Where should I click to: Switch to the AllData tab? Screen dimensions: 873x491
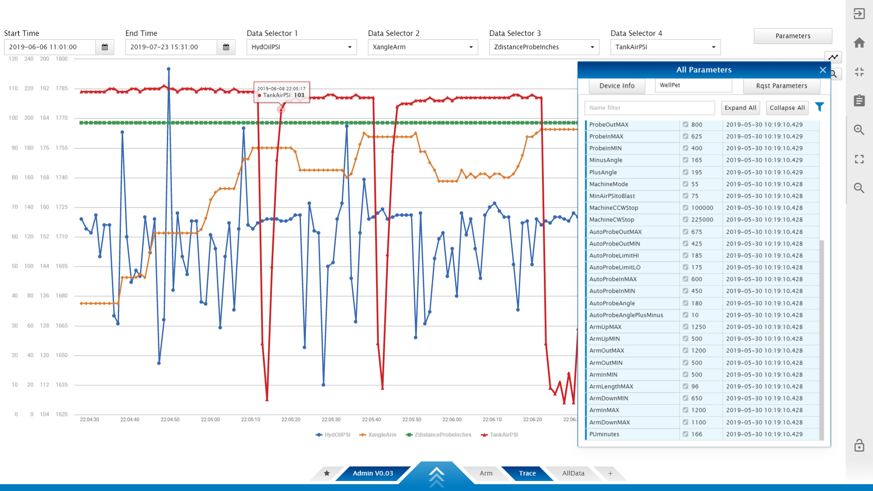(573, 473)
